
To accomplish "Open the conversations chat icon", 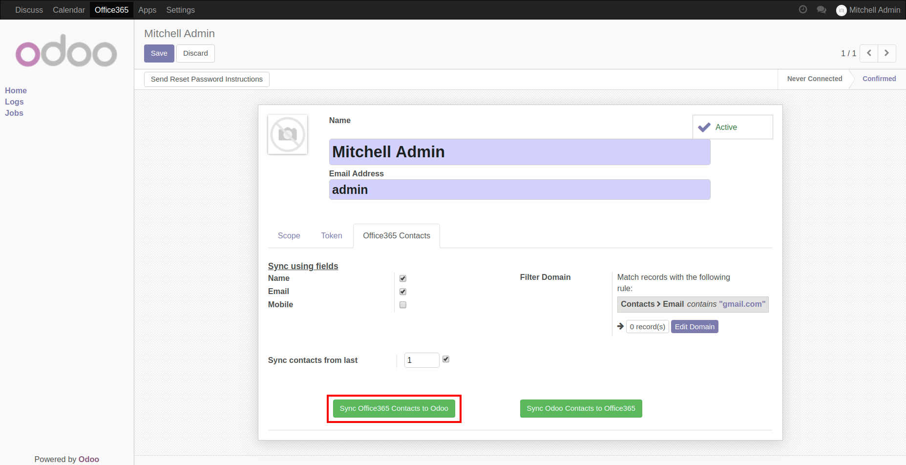I will 822,10.
